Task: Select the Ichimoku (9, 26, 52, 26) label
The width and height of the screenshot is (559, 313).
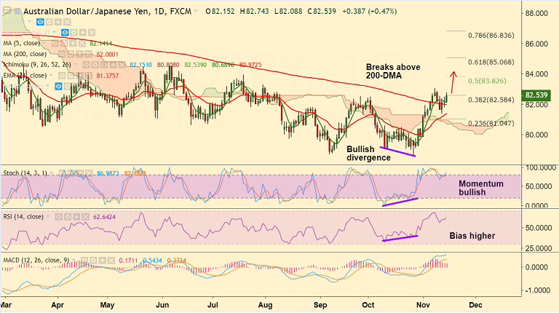Action: point(37,65)
